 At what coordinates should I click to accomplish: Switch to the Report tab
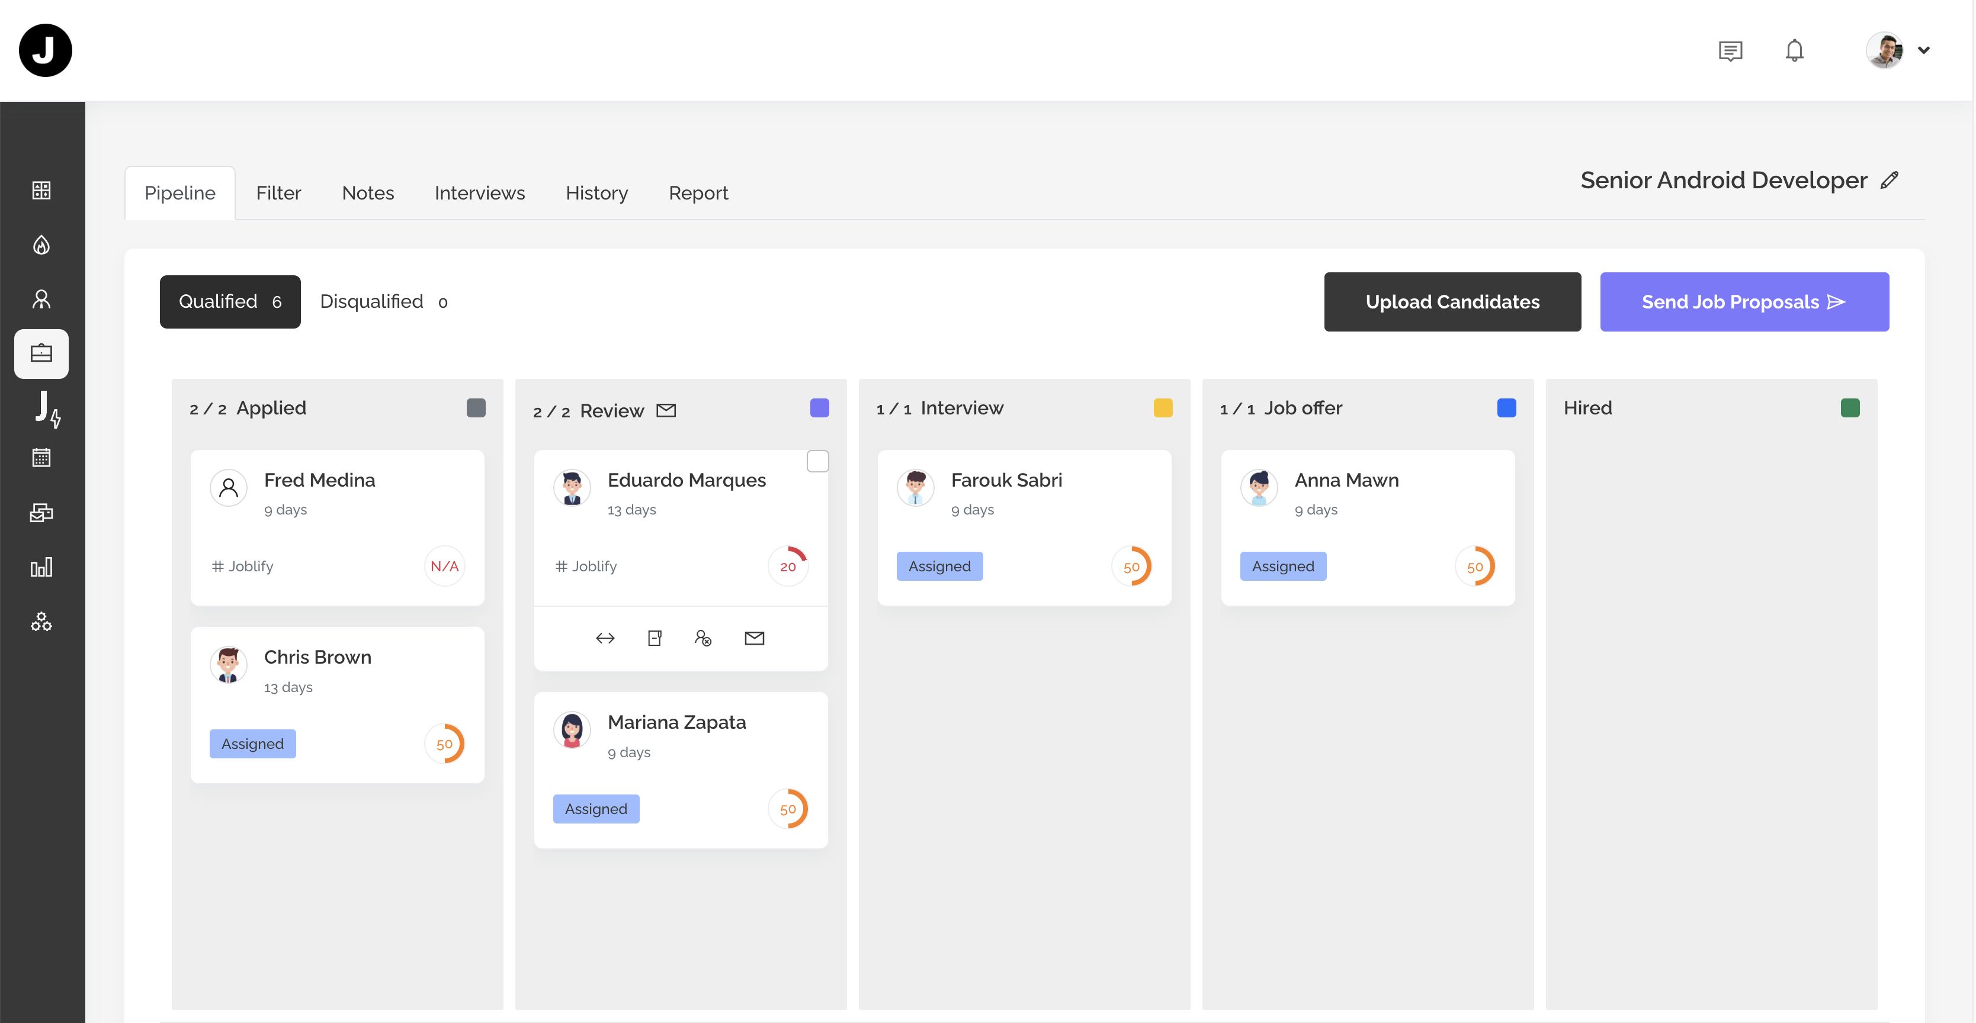point(698,193)
